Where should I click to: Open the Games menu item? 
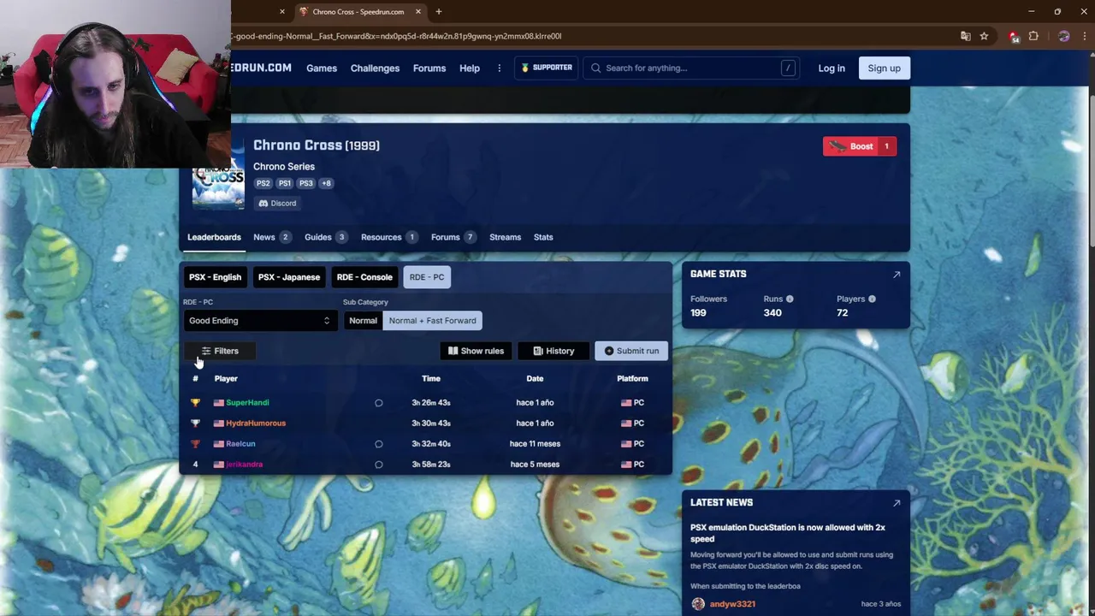[322, 68]
